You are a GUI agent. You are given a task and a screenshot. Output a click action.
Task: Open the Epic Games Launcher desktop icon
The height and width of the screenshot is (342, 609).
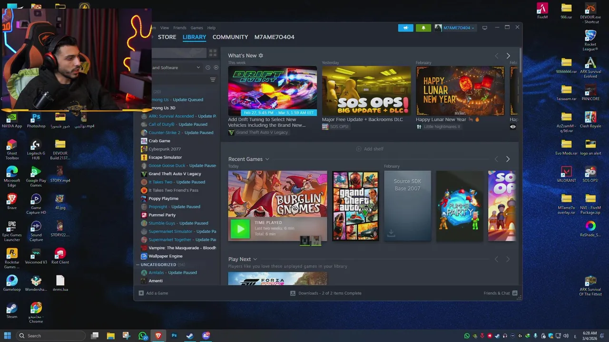12,231
